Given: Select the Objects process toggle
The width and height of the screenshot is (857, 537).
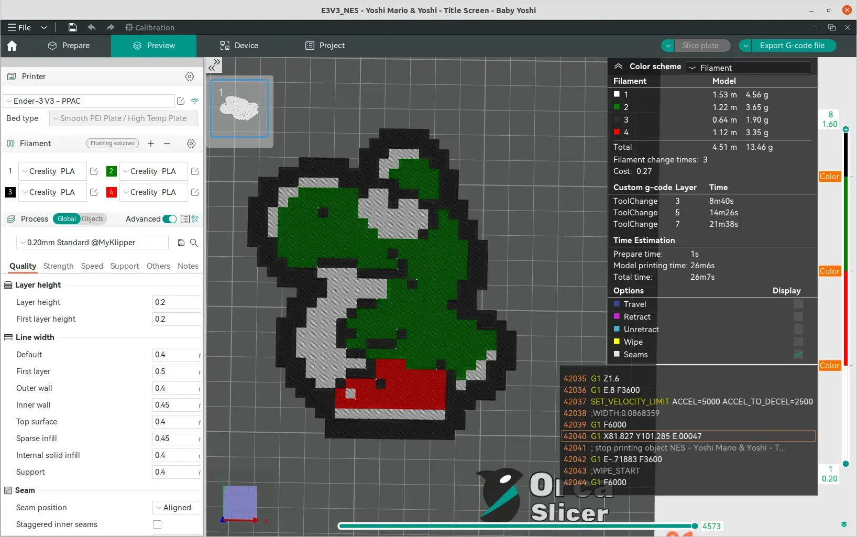Looking at the screenshot, I should pyautogui.click(x=93, y=219).
